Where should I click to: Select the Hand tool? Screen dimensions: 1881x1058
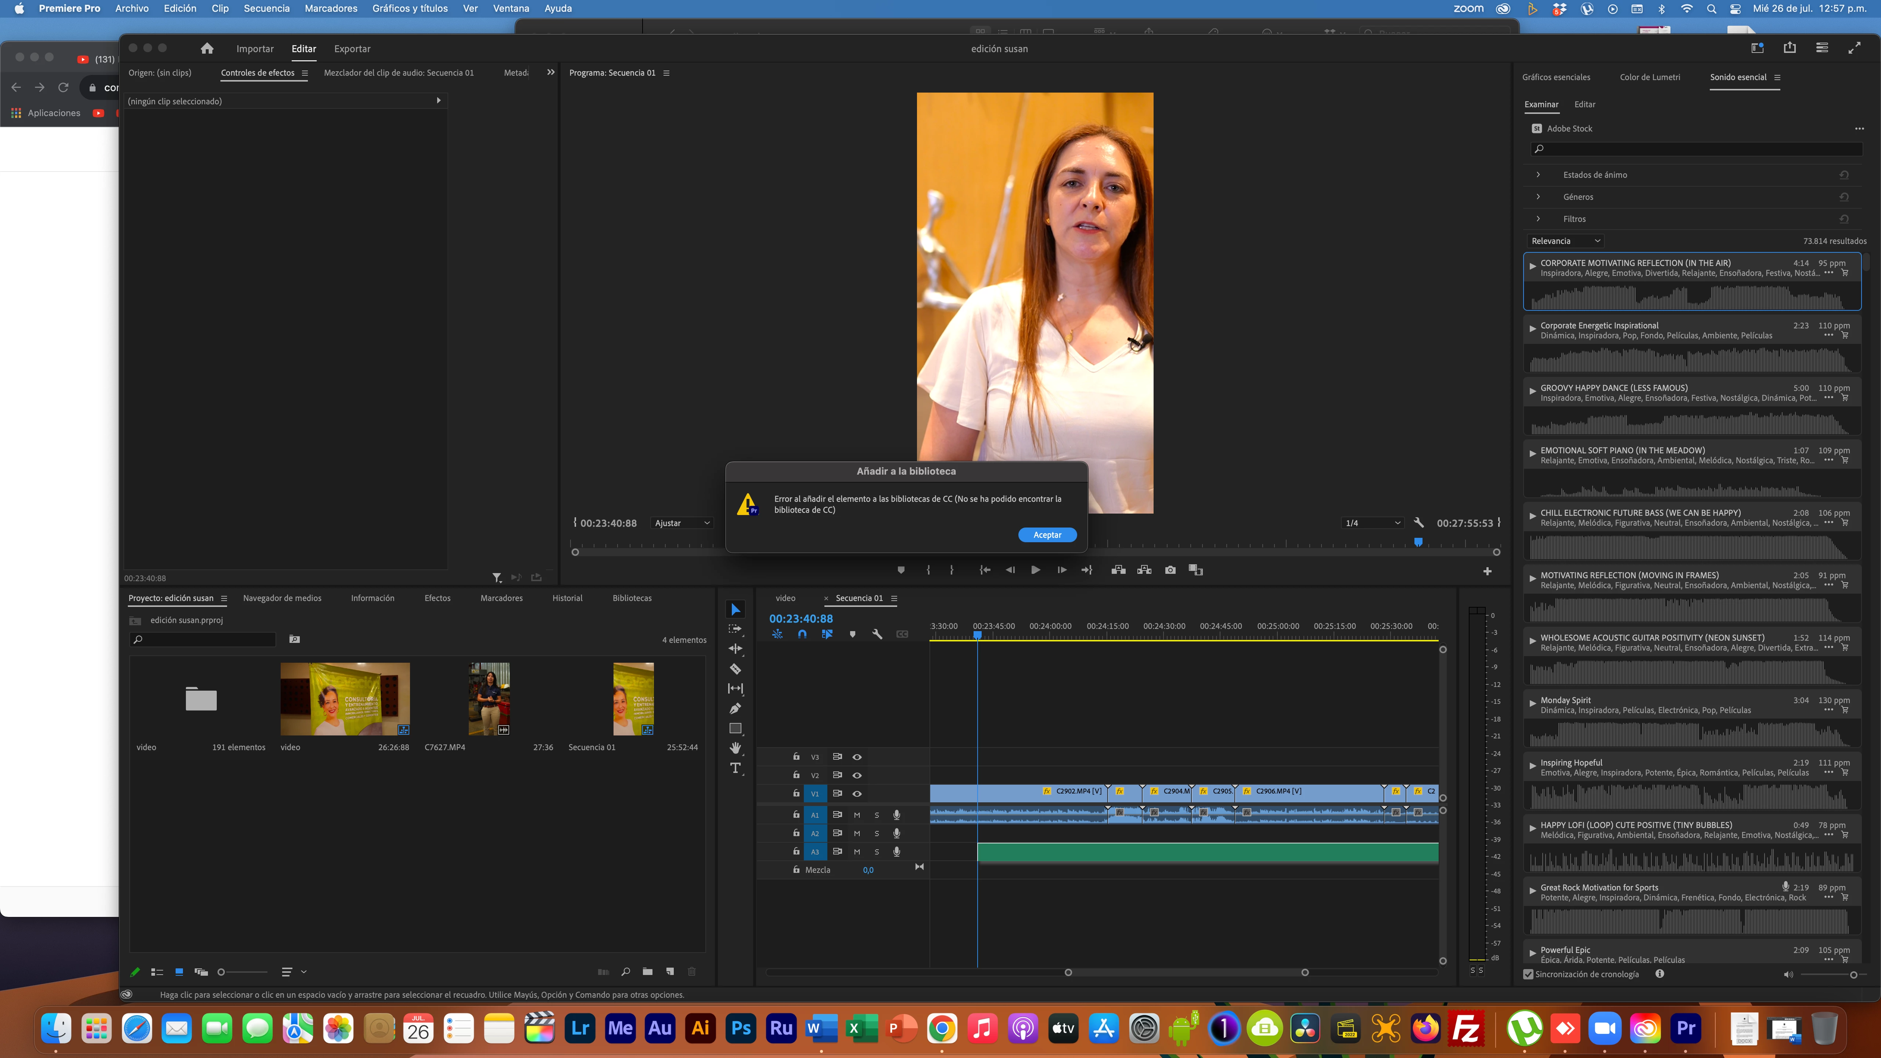coord(735,748)
